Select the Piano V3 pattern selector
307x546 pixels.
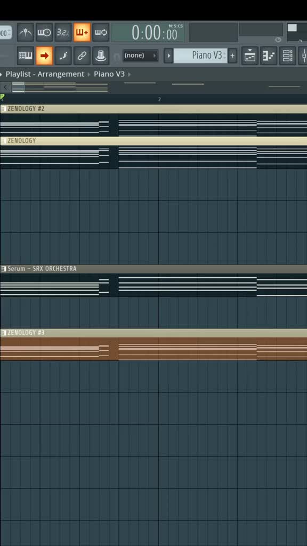click(x=200, y=55)
